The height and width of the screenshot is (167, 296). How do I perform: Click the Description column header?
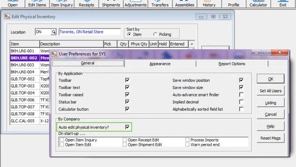tap(72, 44)
